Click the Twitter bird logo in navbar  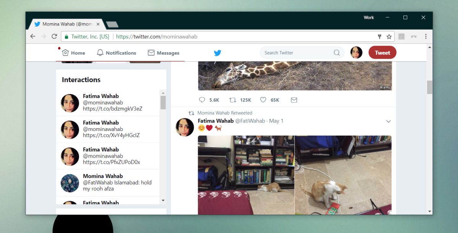point(218,53)
